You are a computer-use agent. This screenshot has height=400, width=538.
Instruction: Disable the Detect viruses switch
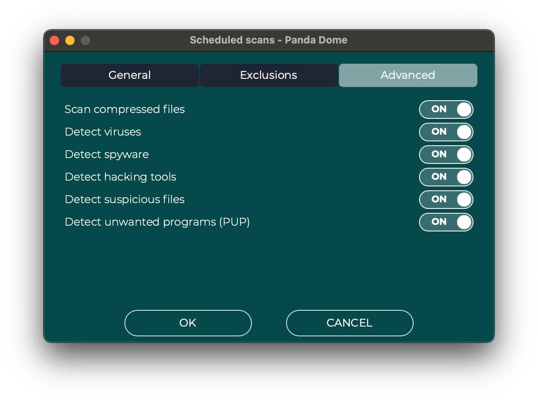(x=446, y=132)
